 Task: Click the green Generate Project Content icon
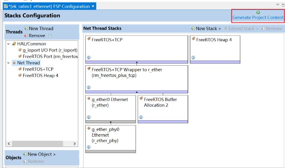(258, 12)
